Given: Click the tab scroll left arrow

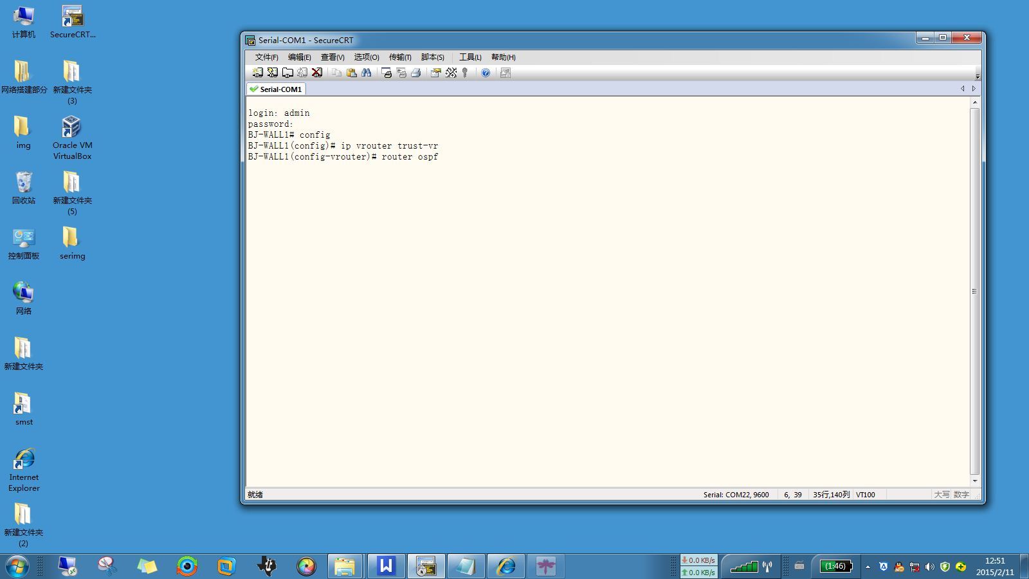Looking at the screenshot, I should click(x=963, y=89).
